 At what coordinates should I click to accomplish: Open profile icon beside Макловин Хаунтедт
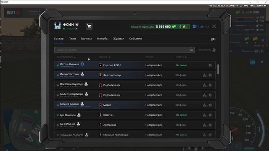click(x=86, y=84)
